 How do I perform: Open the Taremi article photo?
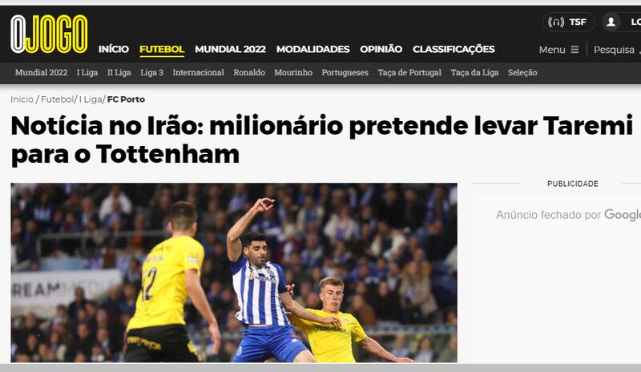(x=234, y=273)
